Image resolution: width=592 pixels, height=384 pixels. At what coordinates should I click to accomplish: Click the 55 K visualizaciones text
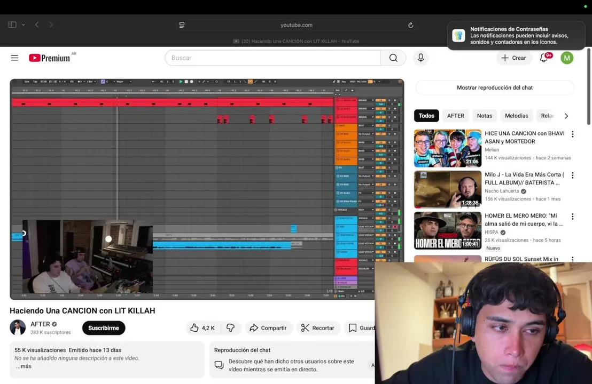(x=40, y=350)
